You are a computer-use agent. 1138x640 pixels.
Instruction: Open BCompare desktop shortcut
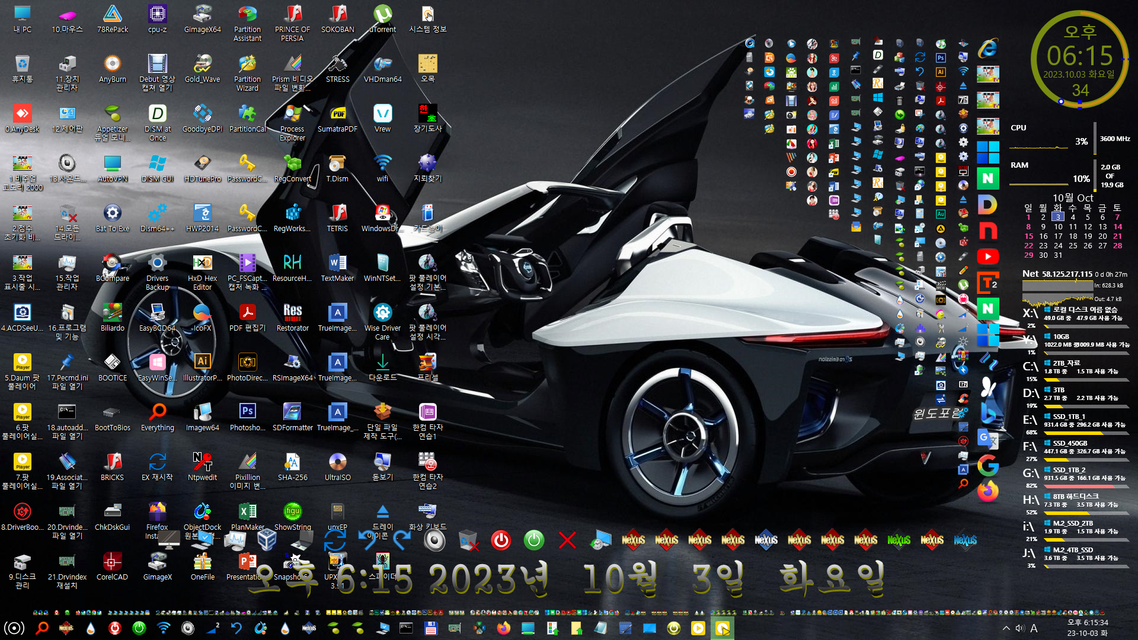[x=112, y=268]
